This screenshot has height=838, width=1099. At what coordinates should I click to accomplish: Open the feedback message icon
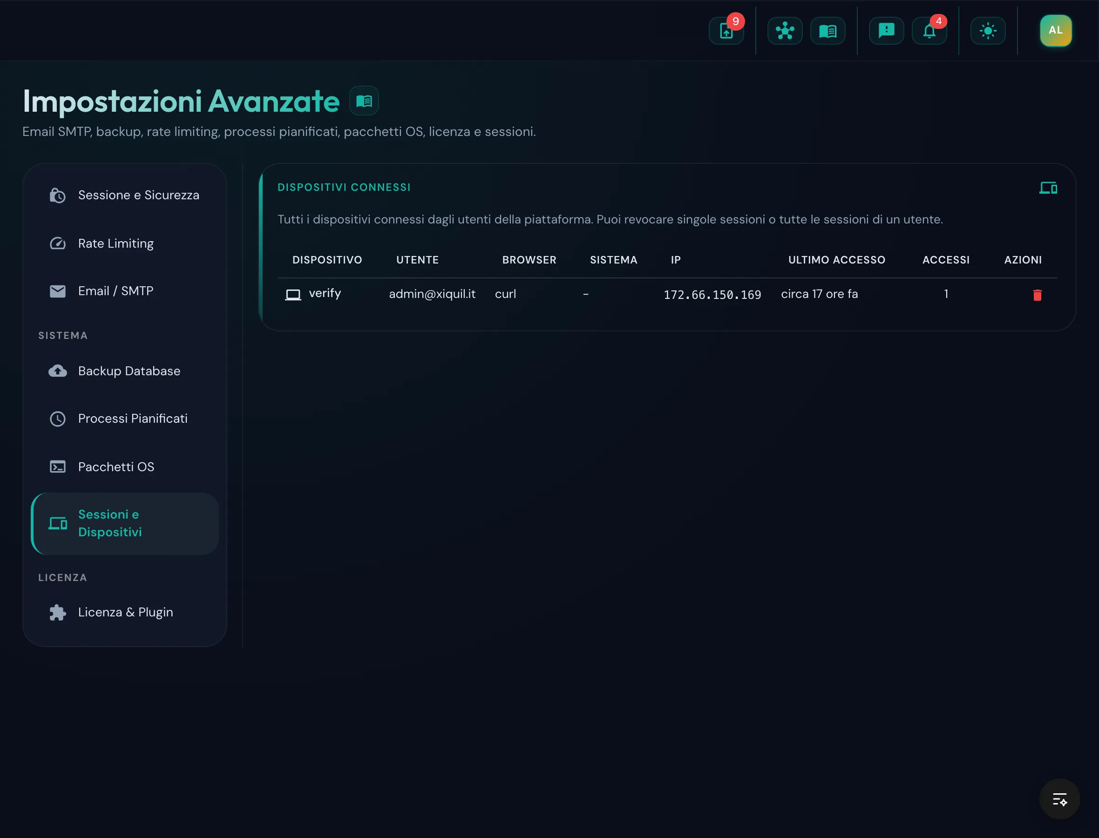coord(886,31)
